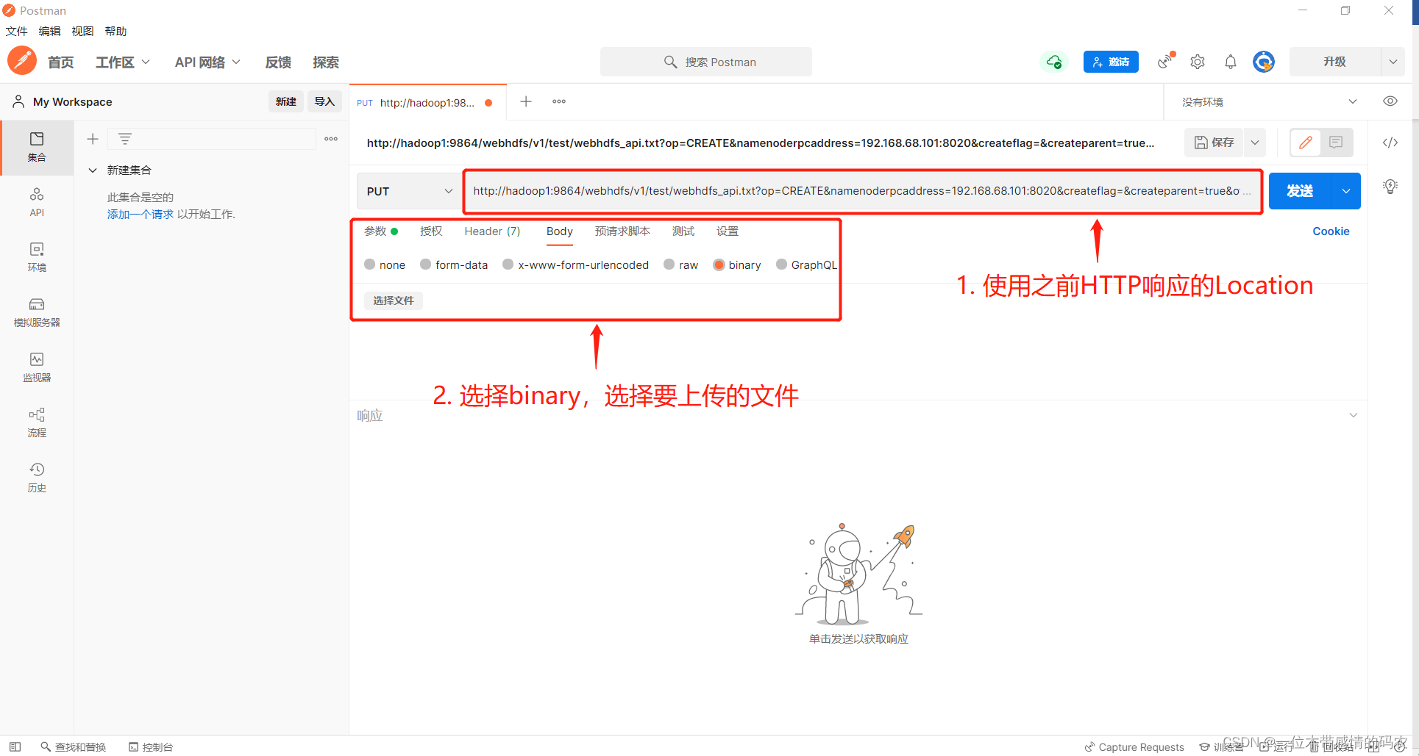The height and width of the screenshot is (756, 1419).
Task: Switch to the Header (7) tab
Action: point(491,231)
